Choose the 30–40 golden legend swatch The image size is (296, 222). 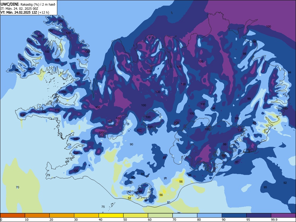tap(86, 215)
